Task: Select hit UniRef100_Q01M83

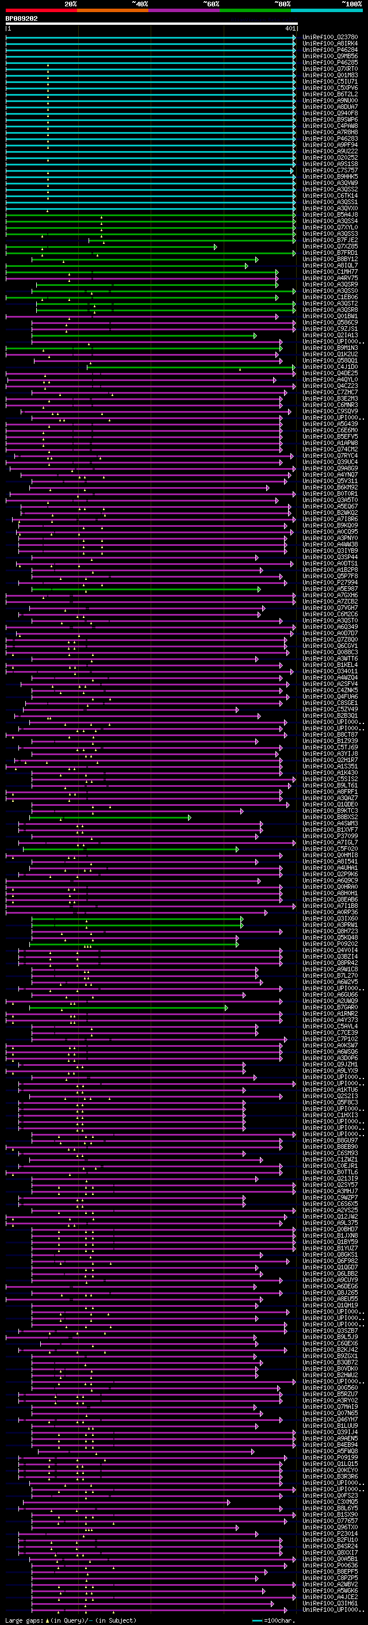Action: tap(329, 75)
